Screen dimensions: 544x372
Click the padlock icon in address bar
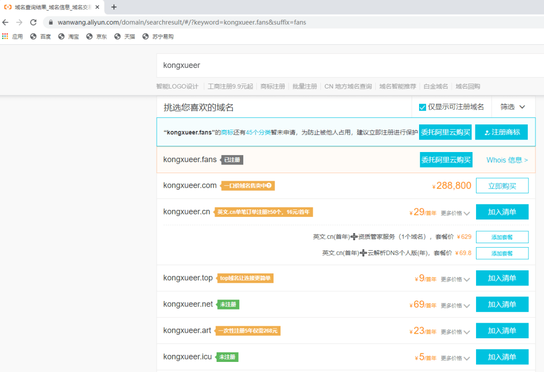tap(51, 22)
